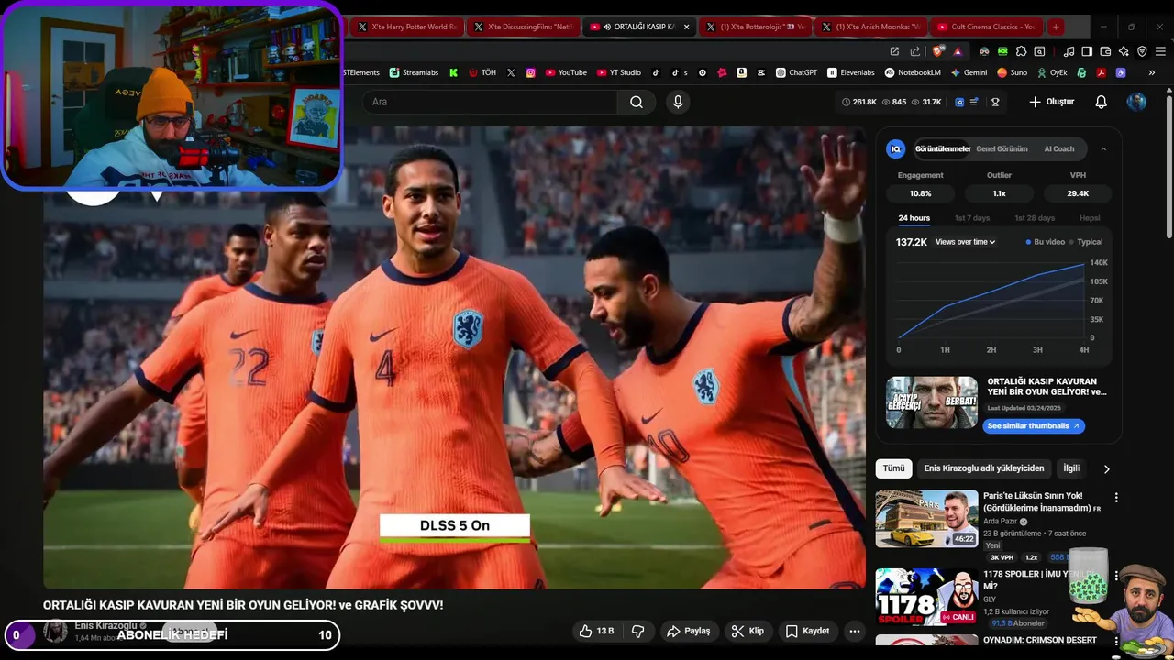1174x660 pixels.
Task: Switch to DiscussingFilm X tab
Action: point(523,27)
